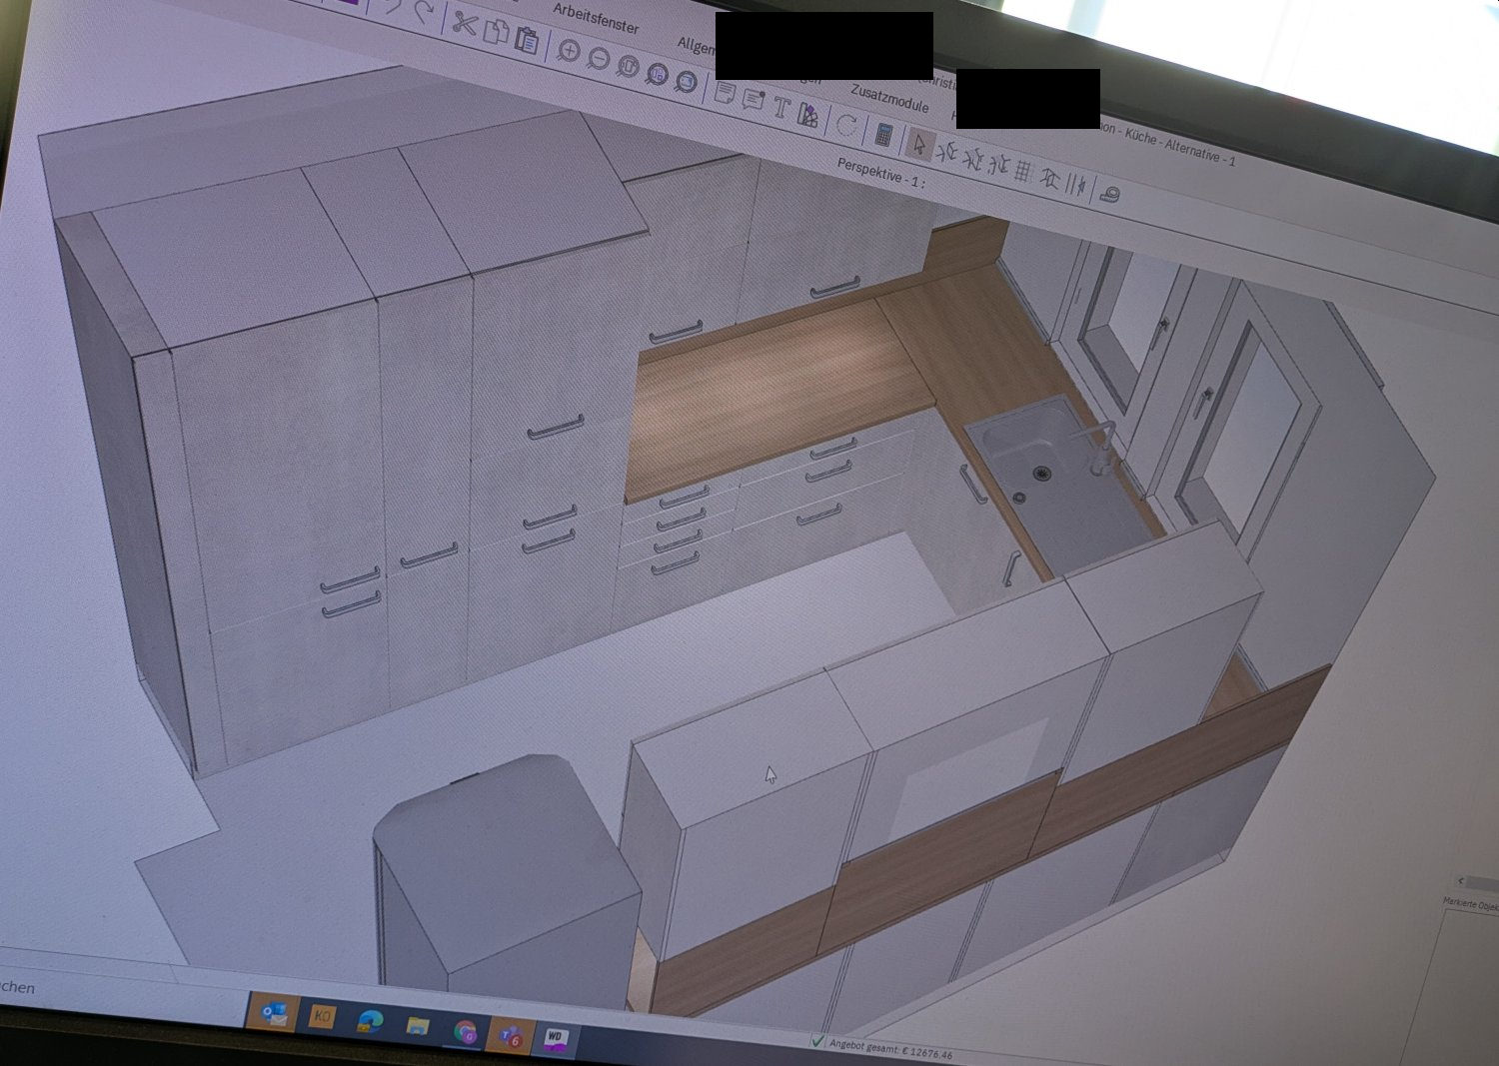Click the zoom out magnifier icon

pyautogui.click(x=598, y=59)
